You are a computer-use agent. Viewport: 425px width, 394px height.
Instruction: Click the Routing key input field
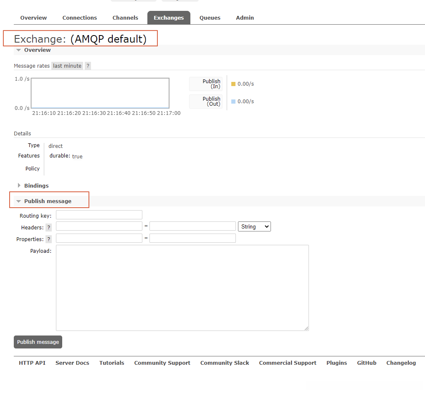tap(99, 215)
